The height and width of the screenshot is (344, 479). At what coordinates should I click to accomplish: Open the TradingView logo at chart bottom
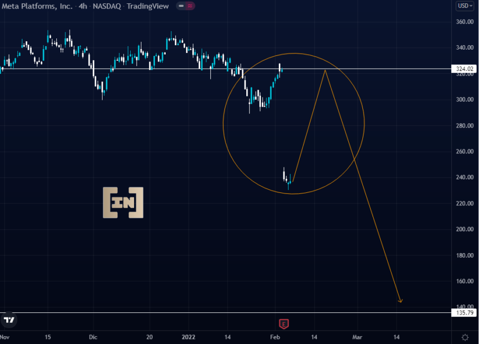click(9, 320)
